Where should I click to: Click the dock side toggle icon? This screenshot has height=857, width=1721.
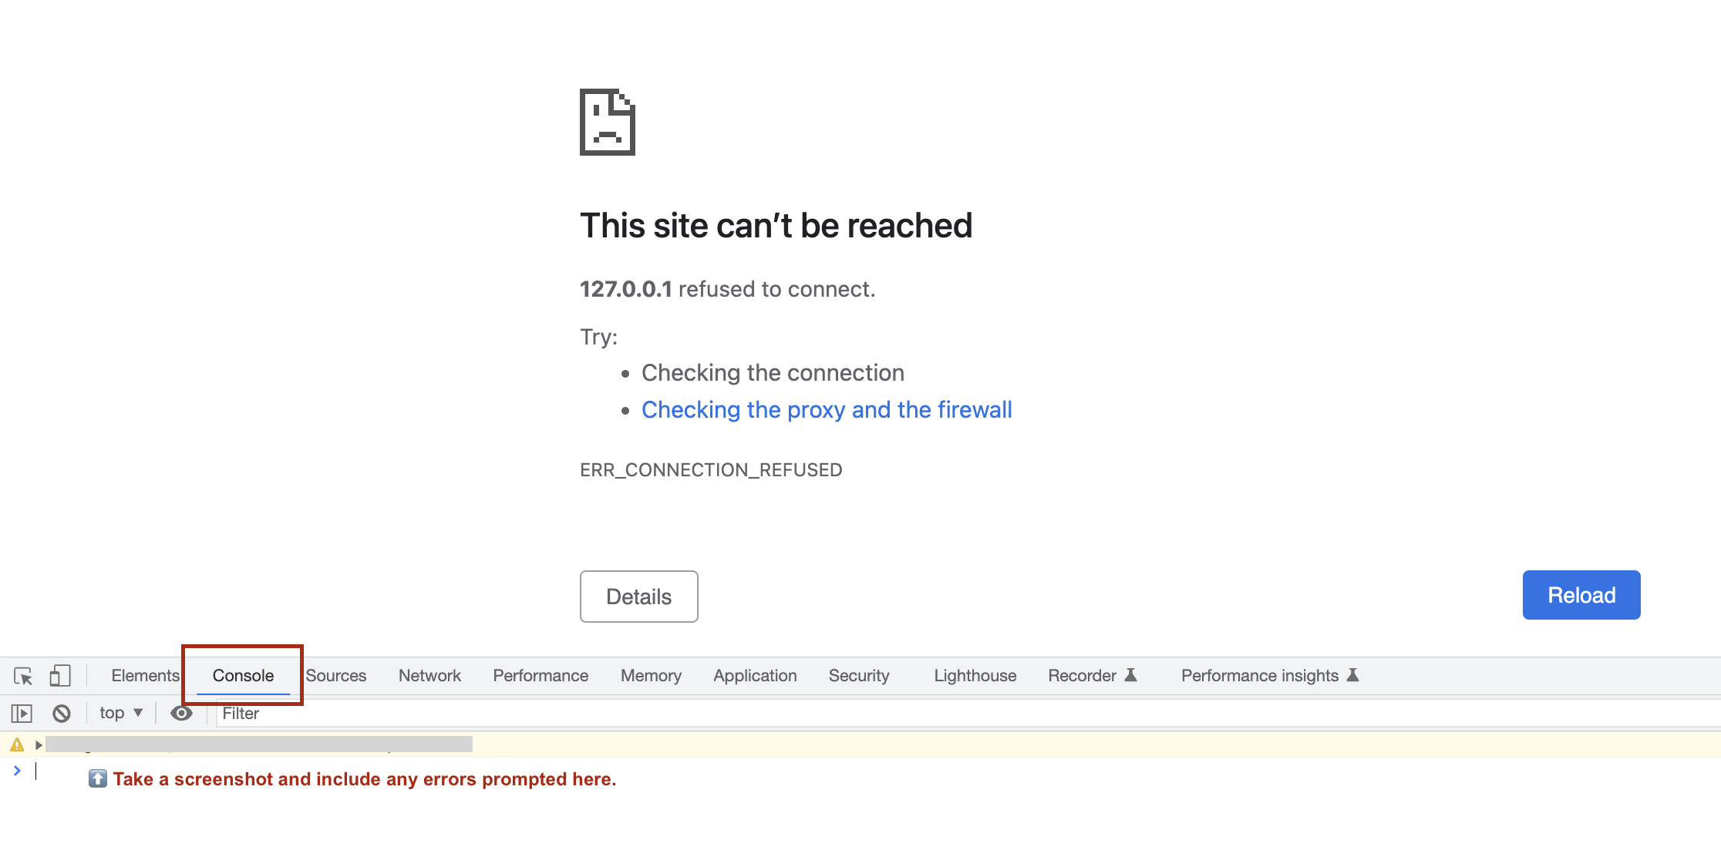pyautogui.click(x=62, y=674)
